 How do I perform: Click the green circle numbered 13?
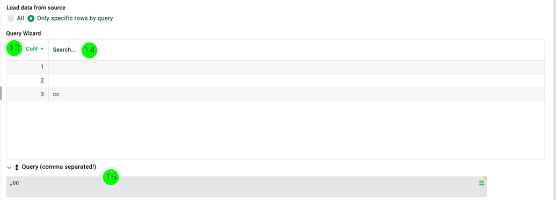click(x=14, y=48)
